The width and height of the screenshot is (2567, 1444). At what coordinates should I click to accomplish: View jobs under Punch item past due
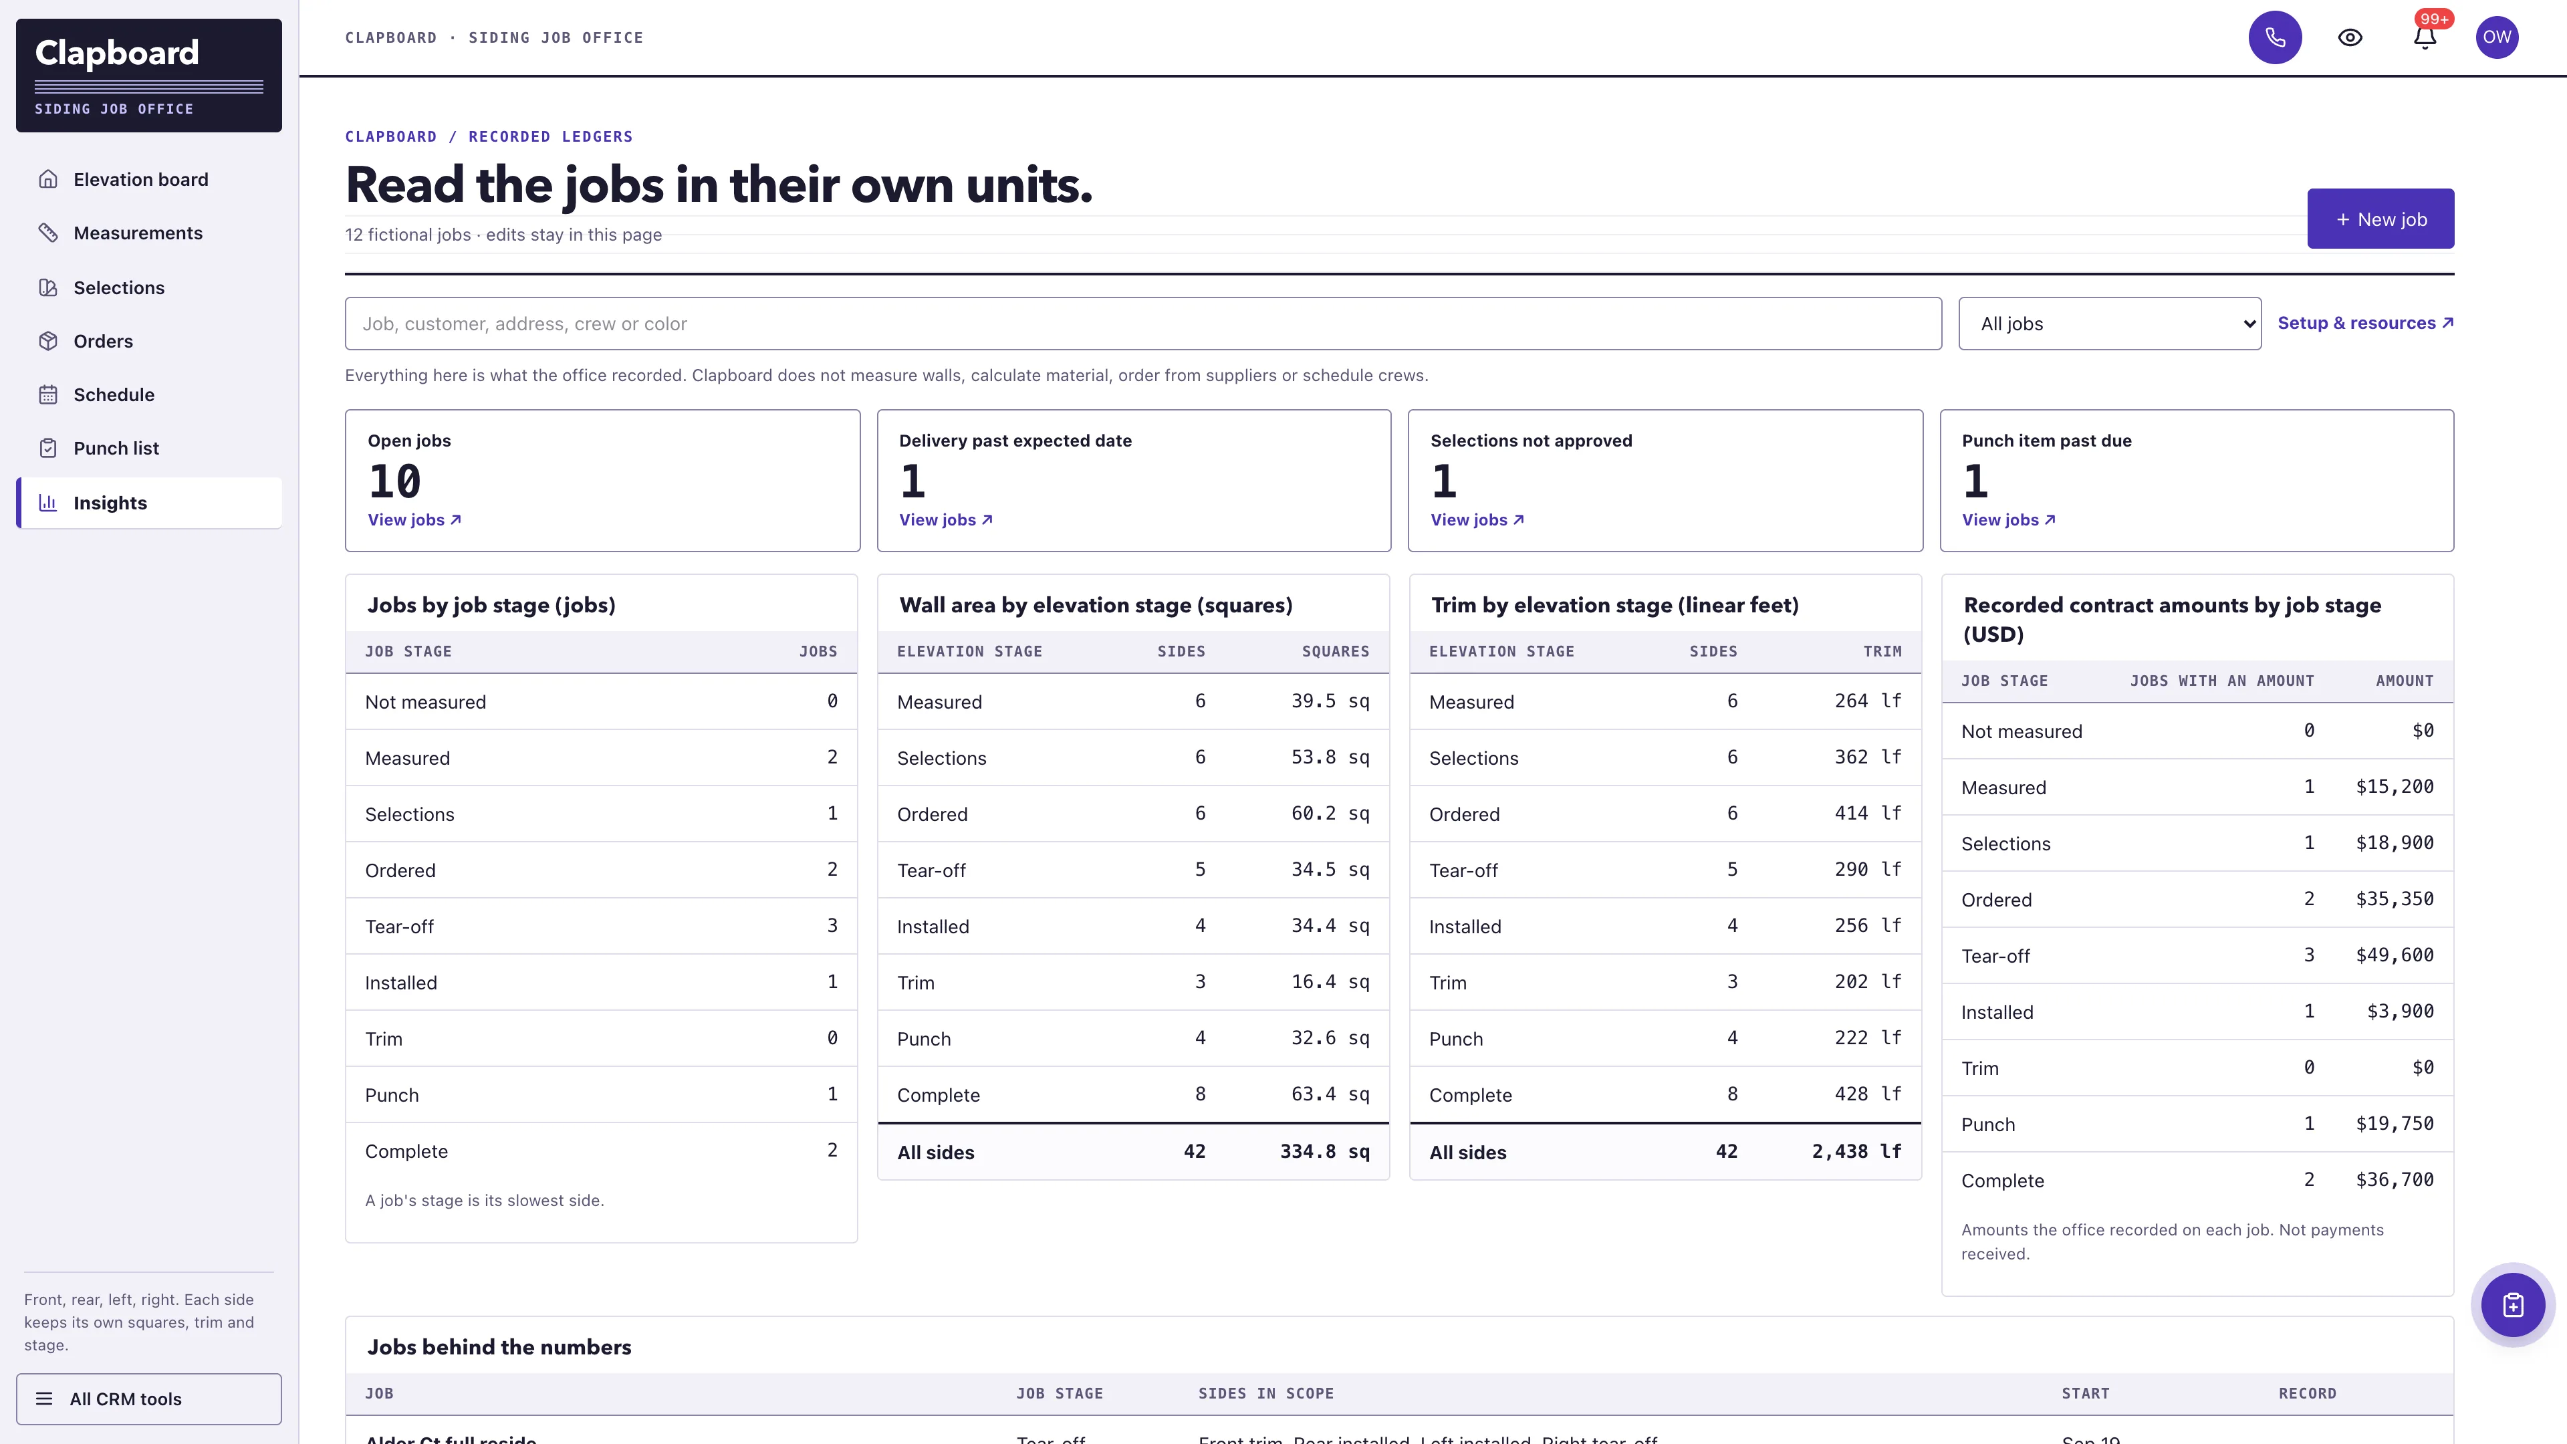(2008, 519)
